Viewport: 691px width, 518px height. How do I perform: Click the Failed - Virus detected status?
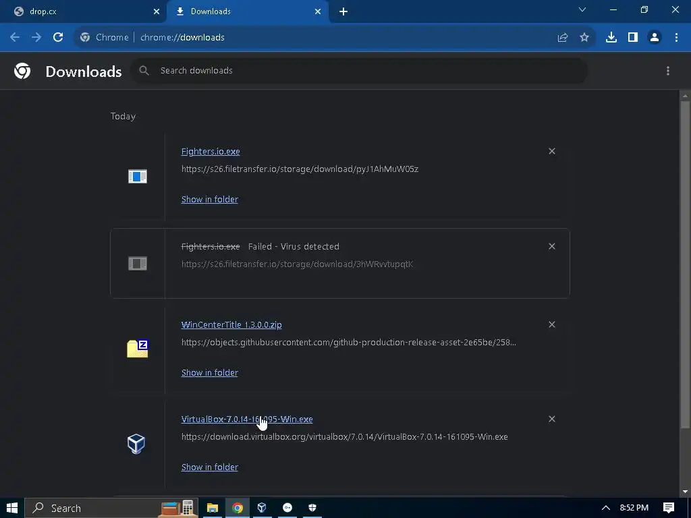[294, 247]
